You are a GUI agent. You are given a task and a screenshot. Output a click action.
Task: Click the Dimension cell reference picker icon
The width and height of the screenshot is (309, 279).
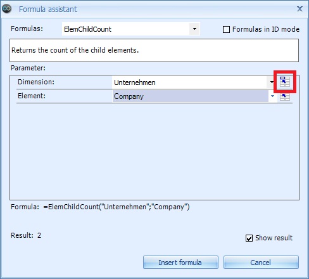click(x=285, y=82)
